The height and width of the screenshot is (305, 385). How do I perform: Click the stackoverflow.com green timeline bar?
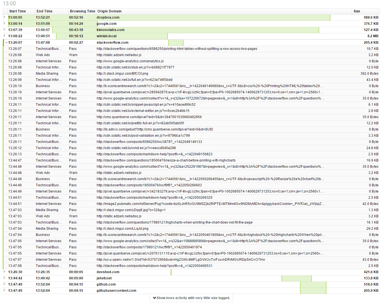(176, 43)
